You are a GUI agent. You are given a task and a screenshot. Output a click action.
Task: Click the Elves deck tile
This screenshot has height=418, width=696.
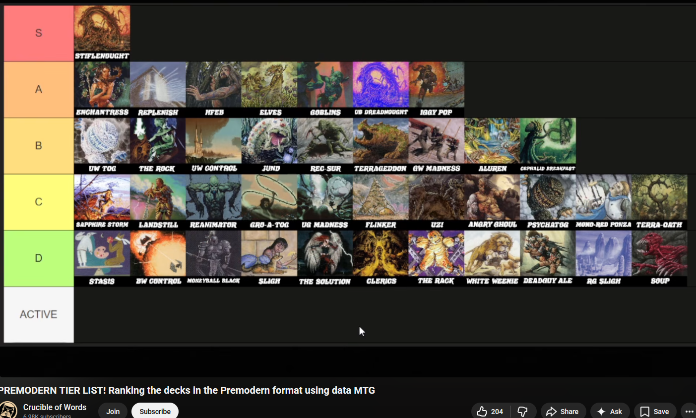[x=269, y=90]
